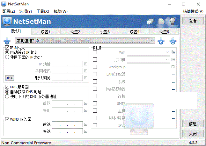Enable the IPv6 checkbox

point(95,125)
